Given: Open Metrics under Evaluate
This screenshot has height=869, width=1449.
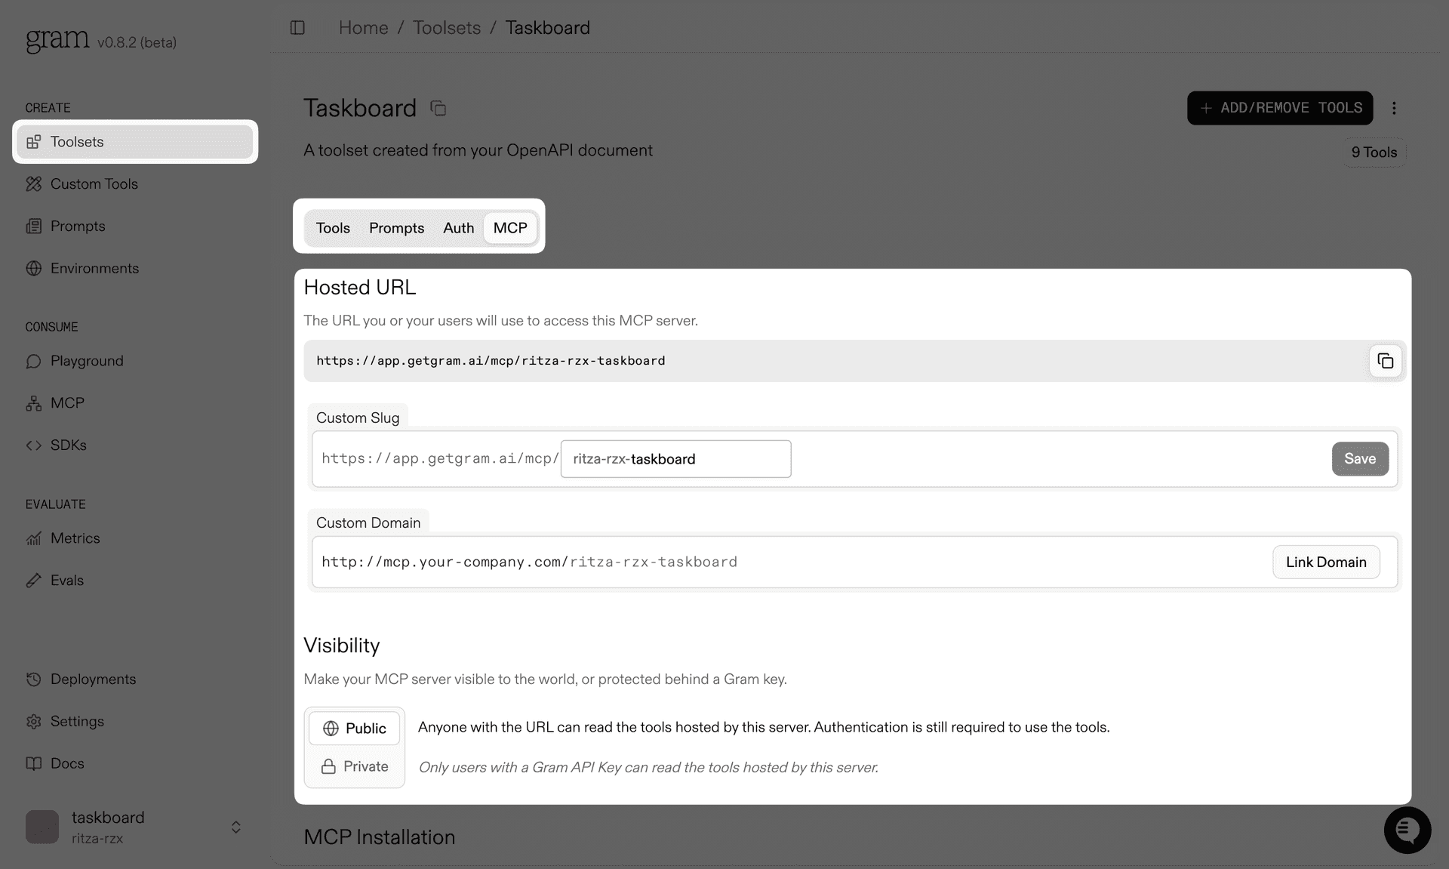Looking at the screenshot, I should [75, 538].
